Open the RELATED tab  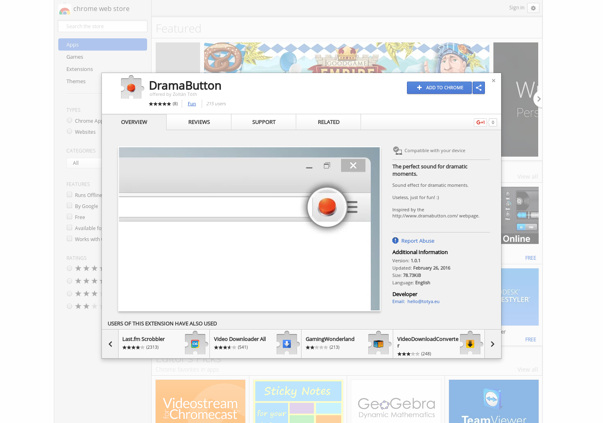pyautogui.click(x=328, y=122)
